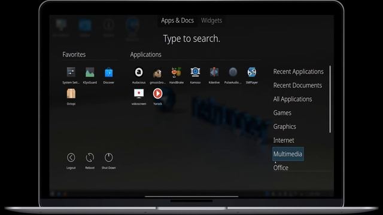
Task: Open the Discover software center
Action: point(109,75)
